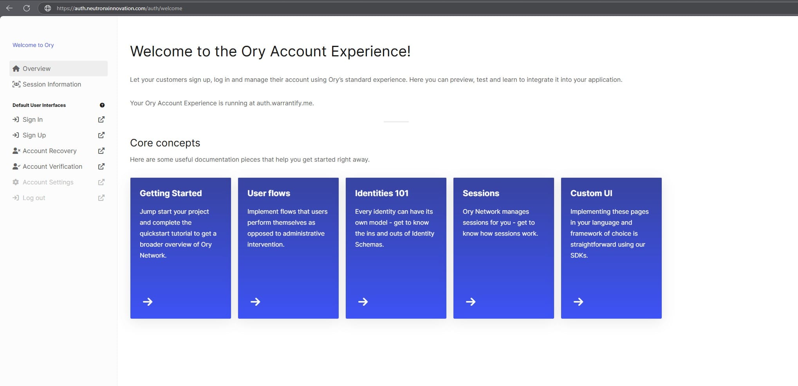The width and height of the screenshot is (798, 386).
Task: Open Sign In external link icon
Action: [x=101, y=119]
